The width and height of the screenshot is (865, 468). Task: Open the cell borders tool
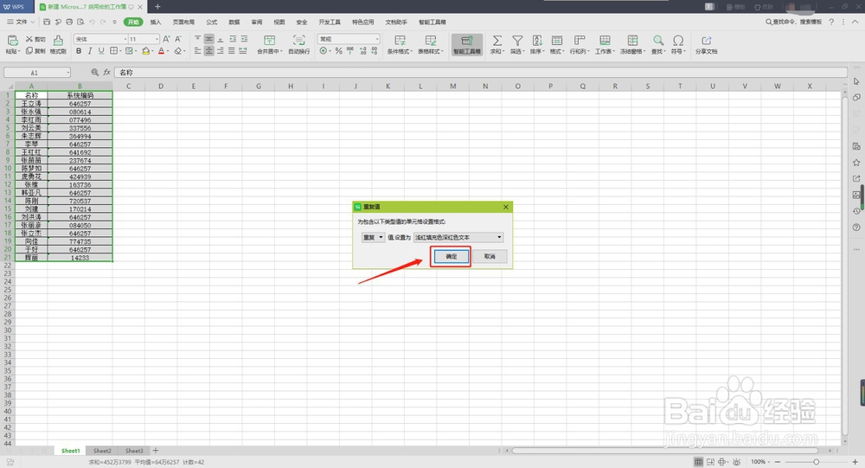click(x=113, y=51)
